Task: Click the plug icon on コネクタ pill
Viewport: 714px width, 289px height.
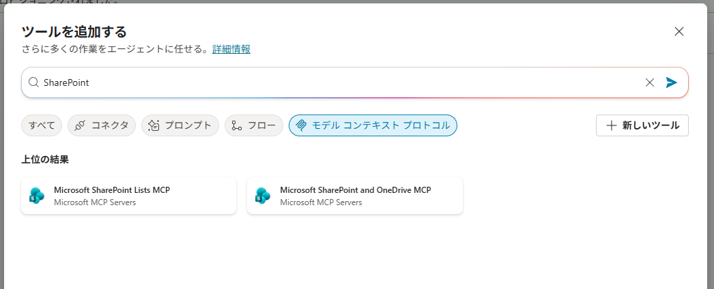Action: click(x=80, y=125)
